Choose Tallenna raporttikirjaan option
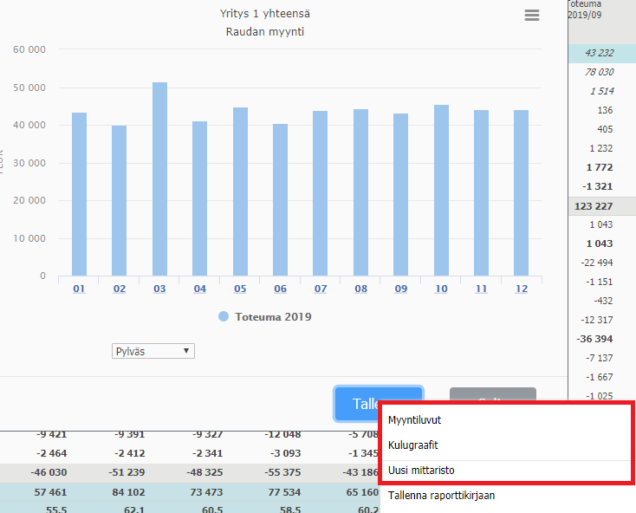636x513 pixels. (441, 496)
